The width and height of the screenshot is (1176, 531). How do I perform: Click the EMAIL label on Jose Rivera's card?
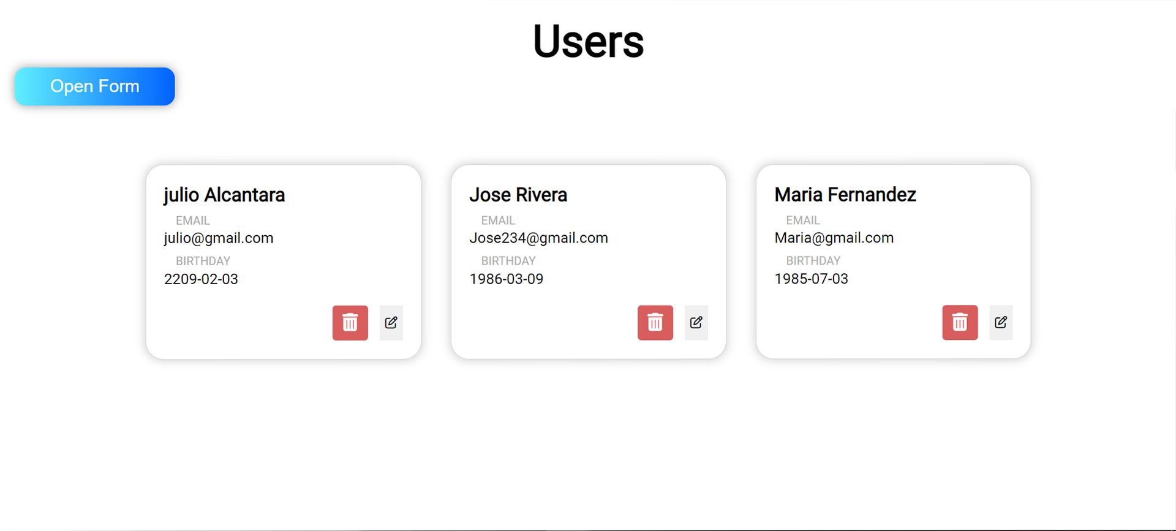tap(498, 220)
